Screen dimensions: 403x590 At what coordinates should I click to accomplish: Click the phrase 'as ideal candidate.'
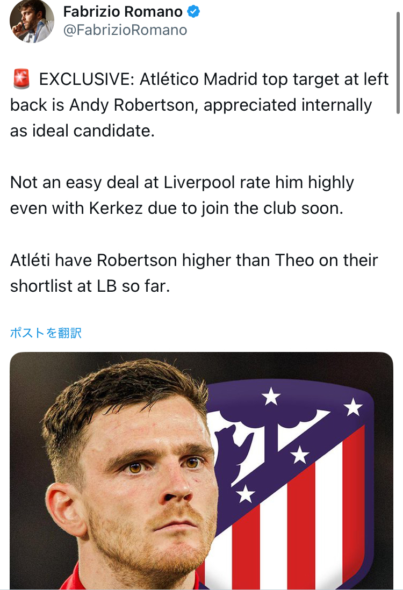pos(82,131)
